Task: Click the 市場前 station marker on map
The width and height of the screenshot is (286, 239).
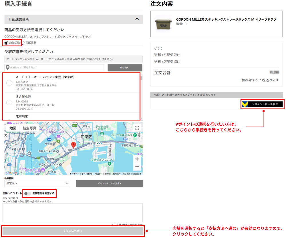Action: point(54,144)
